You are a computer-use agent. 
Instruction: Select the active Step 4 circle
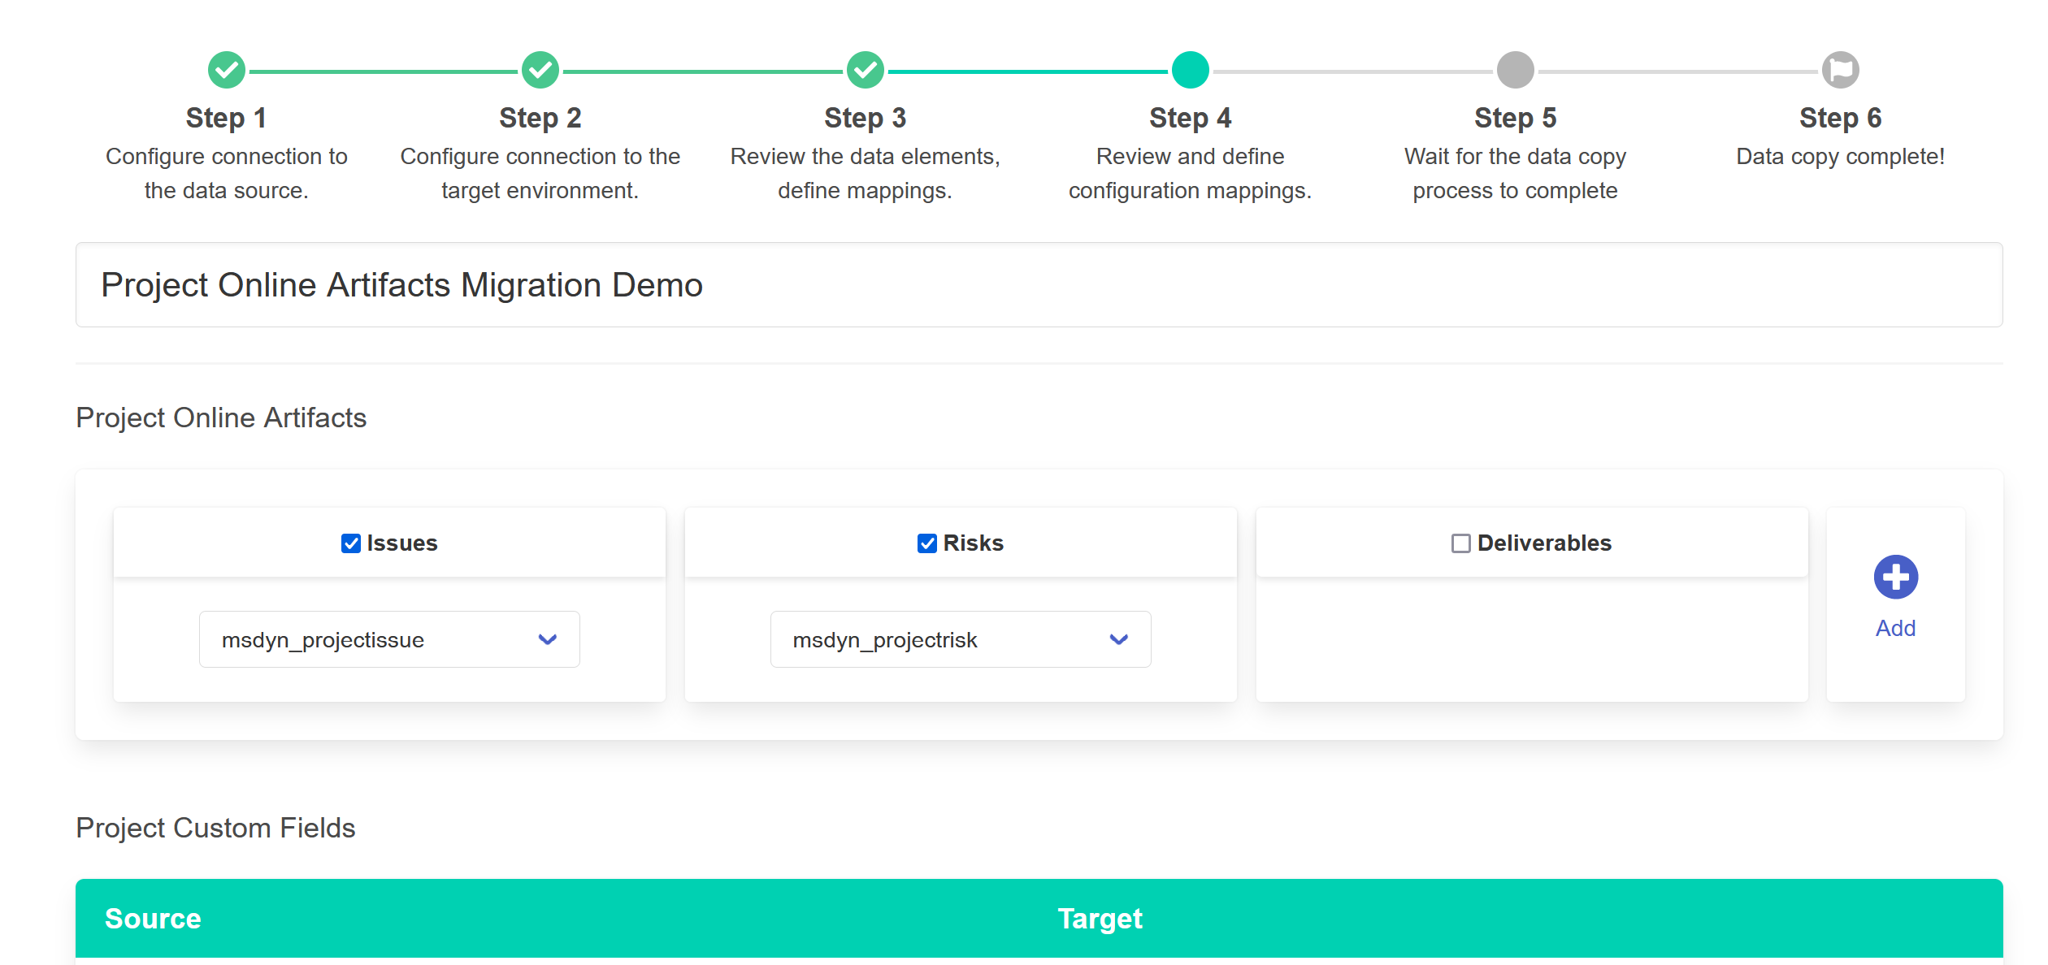[1189, 69]
